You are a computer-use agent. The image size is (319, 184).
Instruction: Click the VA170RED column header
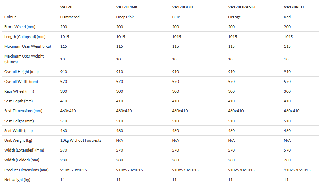(x=293, y=7)
